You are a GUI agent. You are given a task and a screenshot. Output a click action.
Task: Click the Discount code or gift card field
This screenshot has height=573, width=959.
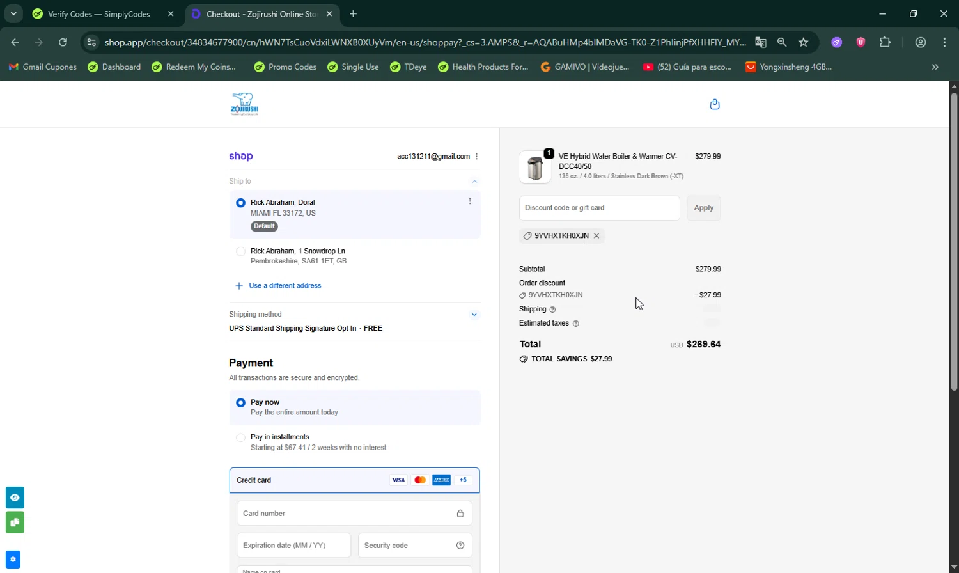(600, 208)
